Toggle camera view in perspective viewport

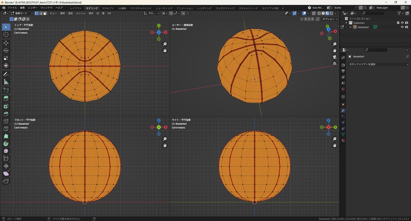335,57
